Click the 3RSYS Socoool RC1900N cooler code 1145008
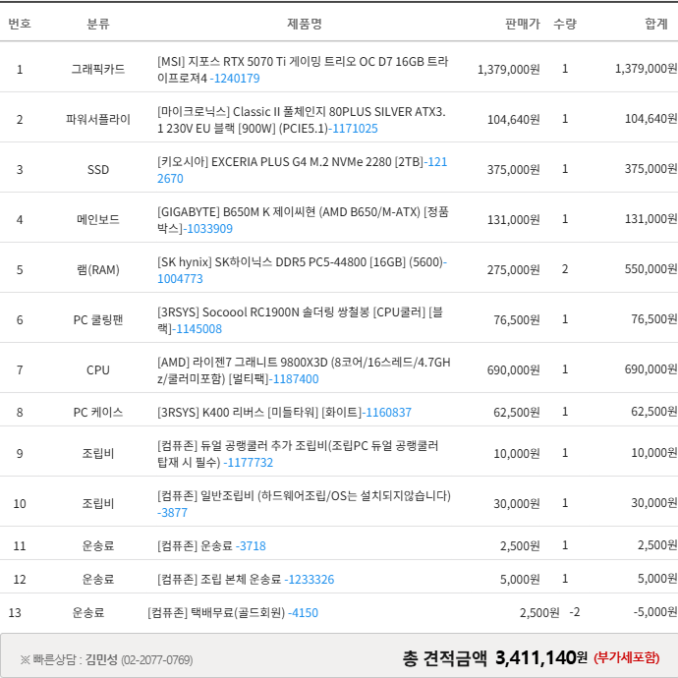 (198, 328)
